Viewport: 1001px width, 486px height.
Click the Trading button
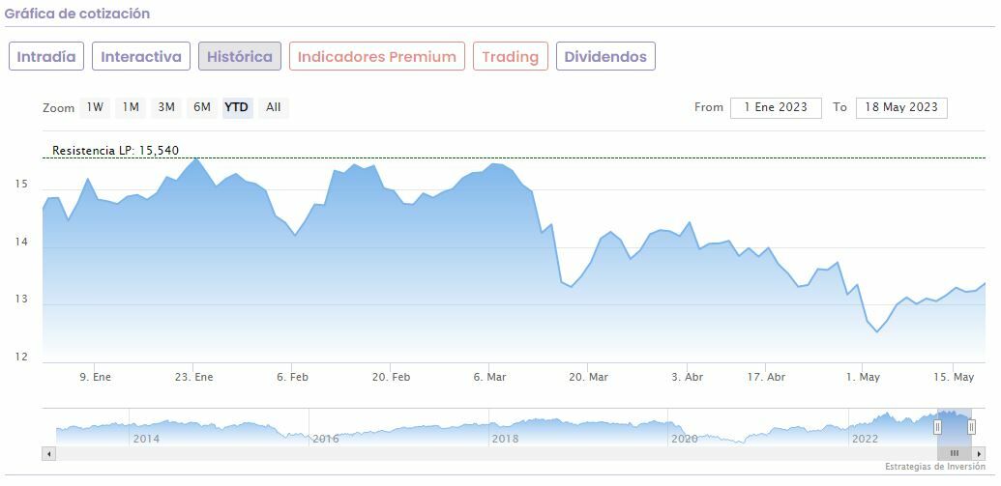click(510, 56)
